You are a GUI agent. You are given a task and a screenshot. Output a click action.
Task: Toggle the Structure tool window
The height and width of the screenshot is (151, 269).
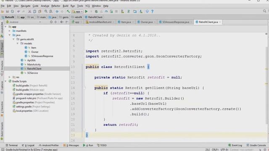(2, 68)
